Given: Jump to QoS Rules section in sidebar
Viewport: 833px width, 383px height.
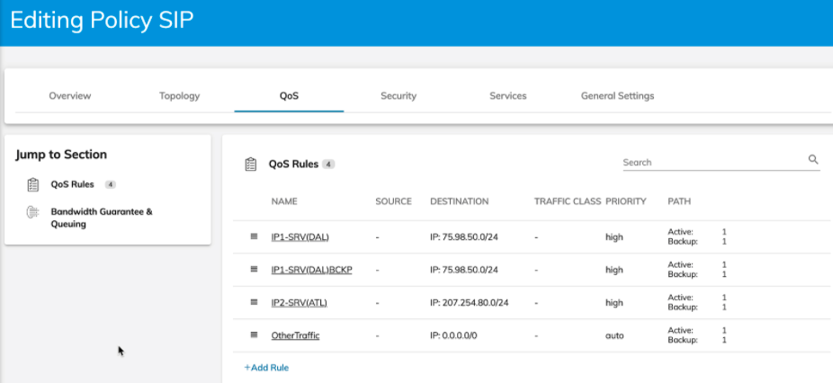Looking at the screenshot, I should pyautogui.click(x=72, y=184).
